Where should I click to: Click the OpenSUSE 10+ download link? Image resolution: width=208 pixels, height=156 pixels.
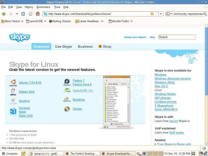point(83,90)
